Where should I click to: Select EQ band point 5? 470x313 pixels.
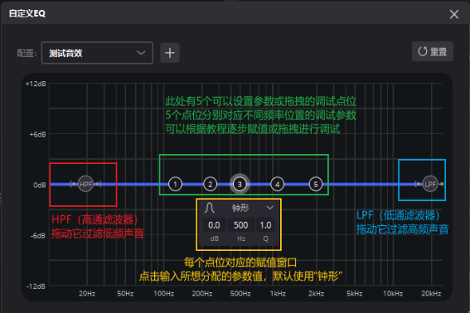pos(316,184)
